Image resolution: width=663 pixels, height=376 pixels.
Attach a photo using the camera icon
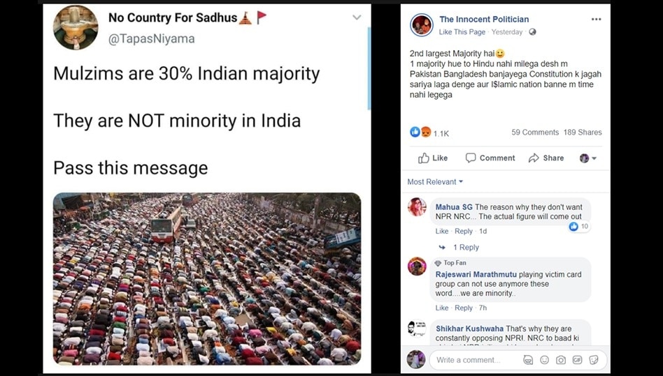coord(561,360)
